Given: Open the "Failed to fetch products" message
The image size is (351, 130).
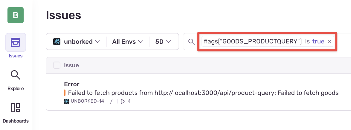Looking at the screenshot, I should 203,93.
